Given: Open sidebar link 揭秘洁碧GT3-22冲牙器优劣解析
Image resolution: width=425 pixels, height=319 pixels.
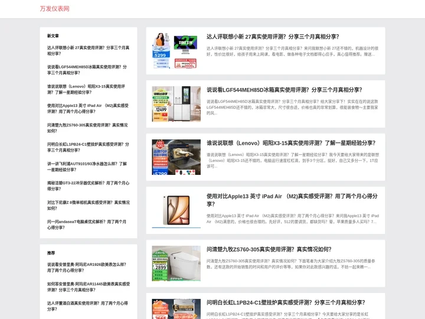Looking at the screenshot, I should click(x=88, y=186).
